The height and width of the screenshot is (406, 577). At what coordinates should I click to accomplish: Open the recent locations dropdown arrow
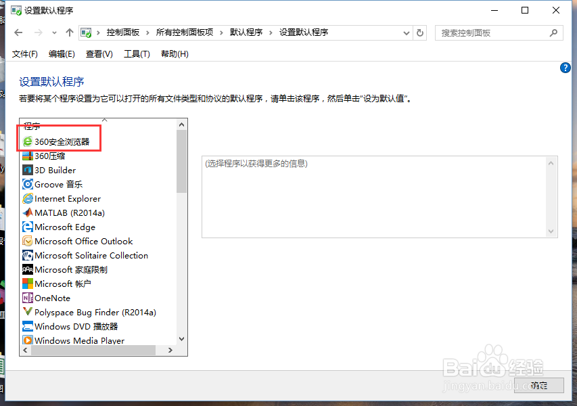(55, 32)
